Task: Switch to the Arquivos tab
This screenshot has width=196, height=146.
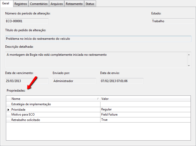Action: pos(57,4)
